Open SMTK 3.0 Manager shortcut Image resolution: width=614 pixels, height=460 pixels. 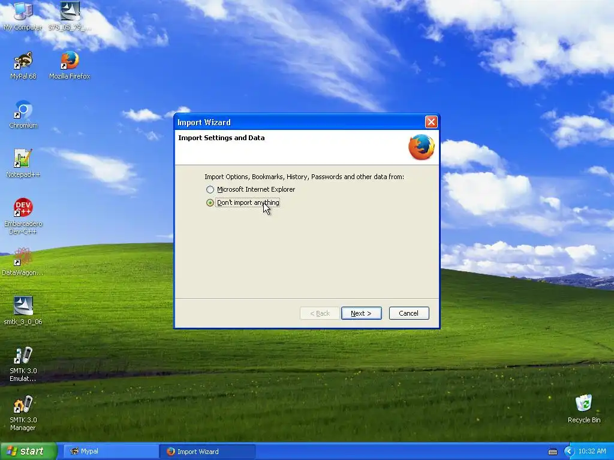[23, 413]
